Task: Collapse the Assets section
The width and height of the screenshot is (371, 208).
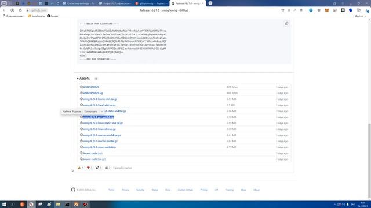Action: click(x=83, y=79)
